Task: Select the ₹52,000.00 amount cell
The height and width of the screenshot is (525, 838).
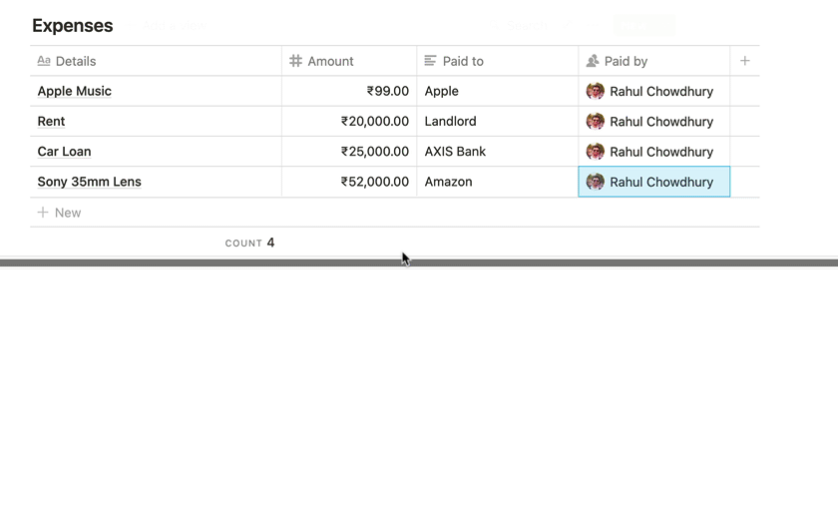Action: pos(349,182)
